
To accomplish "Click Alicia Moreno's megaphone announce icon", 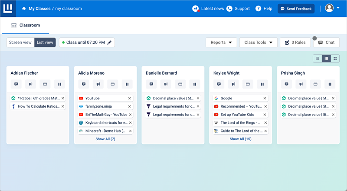I will [x=98, y=84].
